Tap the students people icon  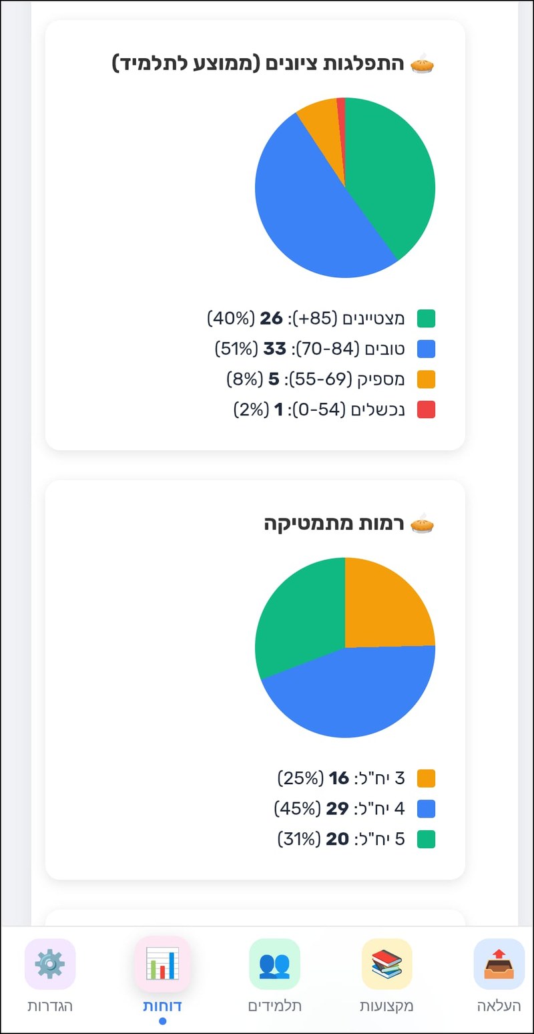274,964
